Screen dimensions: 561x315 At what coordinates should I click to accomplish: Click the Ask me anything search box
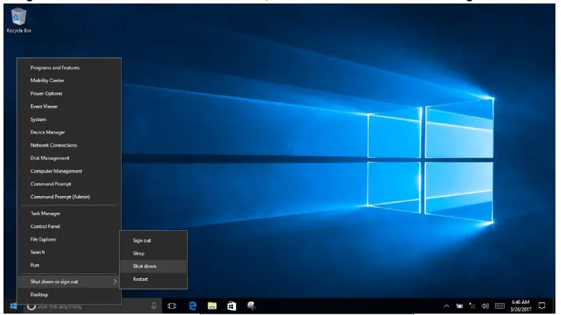(93, 307)
